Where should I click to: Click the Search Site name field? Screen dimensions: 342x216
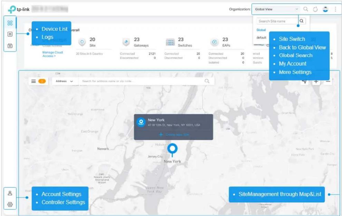[278, 21]
